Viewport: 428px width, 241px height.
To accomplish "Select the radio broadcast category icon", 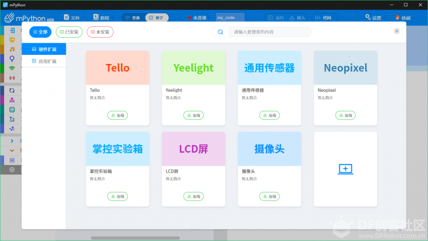I will point(12,78).
